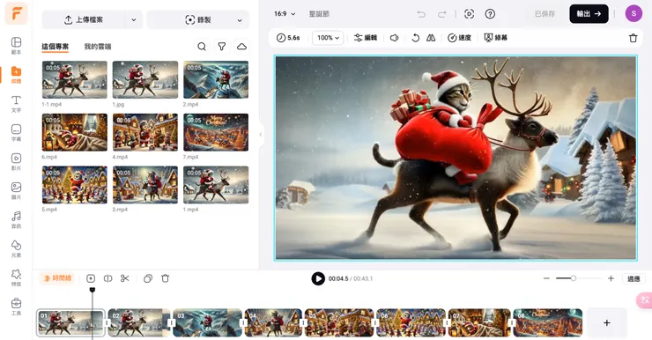Click the scissors trim icon
Viewport: 652px width, 340px height.
point(125,278)
